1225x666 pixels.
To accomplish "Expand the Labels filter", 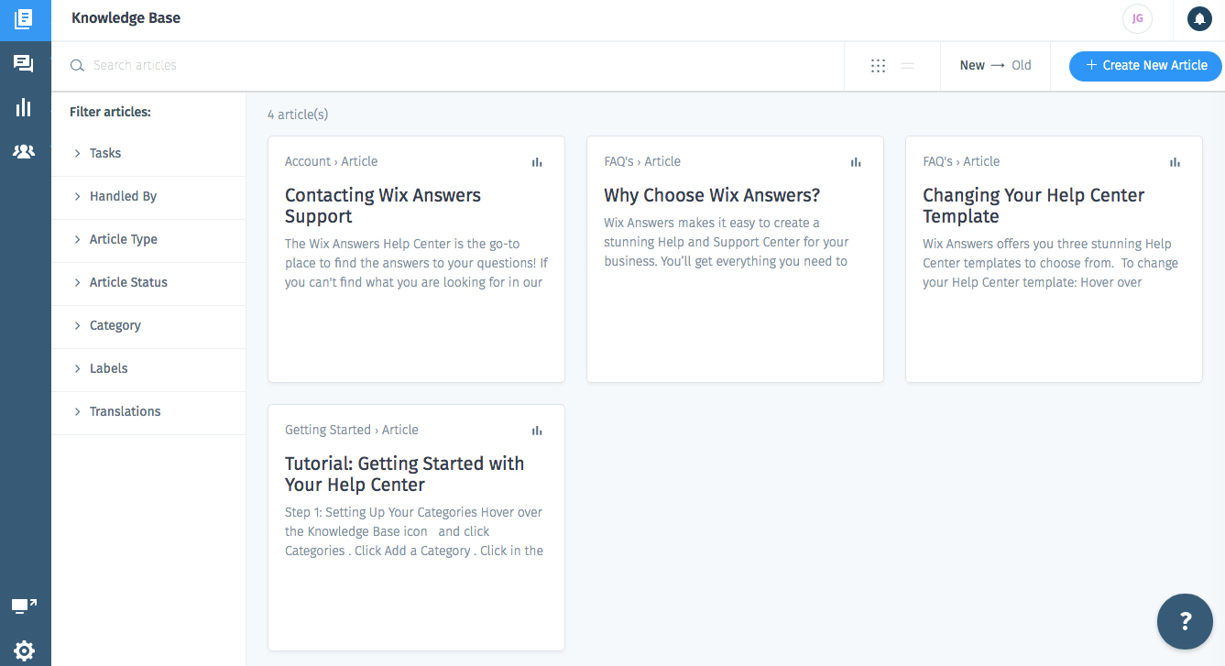I will [x=148, y=368].
